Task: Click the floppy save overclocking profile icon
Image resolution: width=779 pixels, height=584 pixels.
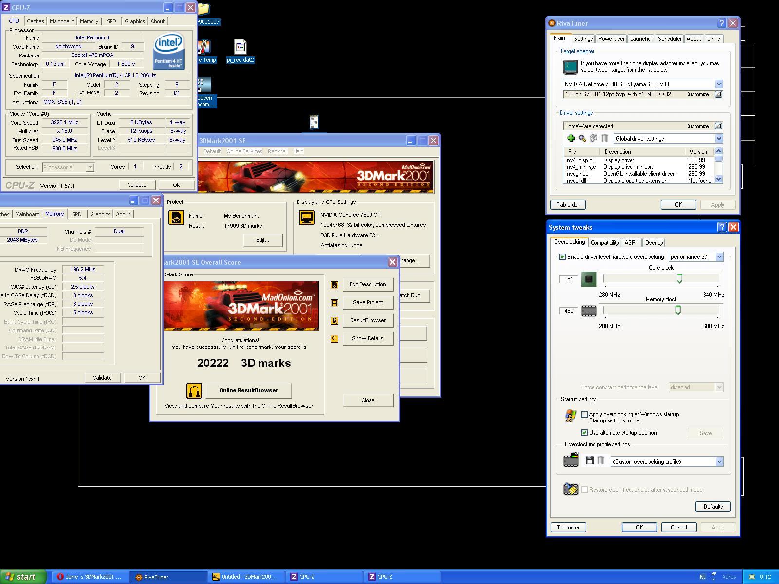Action: (x=589, y=460)
